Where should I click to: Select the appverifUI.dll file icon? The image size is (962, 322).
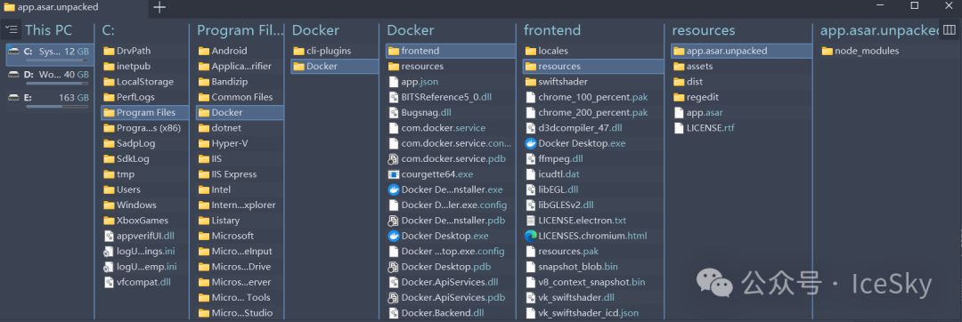110,236
